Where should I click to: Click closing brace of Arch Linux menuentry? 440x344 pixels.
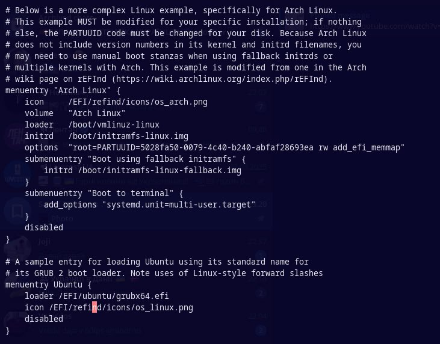tap(8, 239)
